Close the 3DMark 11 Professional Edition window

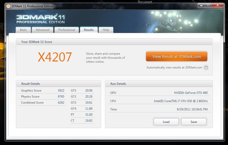217,5
